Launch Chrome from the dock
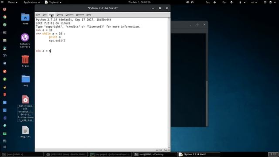 pos(5,17)
